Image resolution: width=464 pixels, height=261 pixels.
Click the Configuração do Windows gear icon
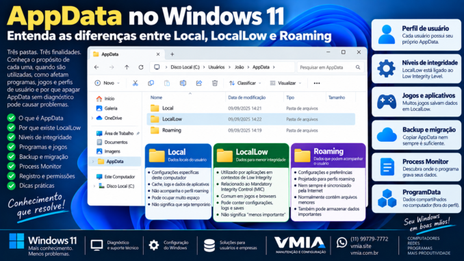pos(154,245)
